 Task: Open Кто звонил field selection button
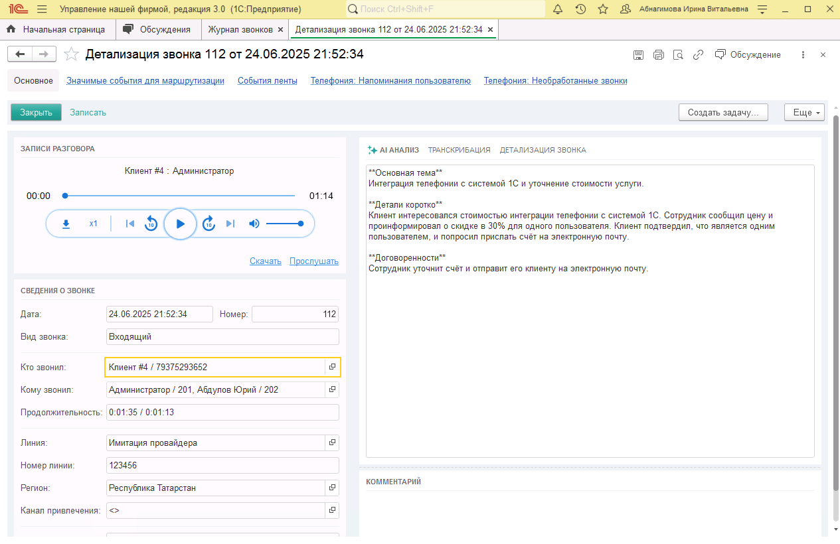(x=332, y=367)
